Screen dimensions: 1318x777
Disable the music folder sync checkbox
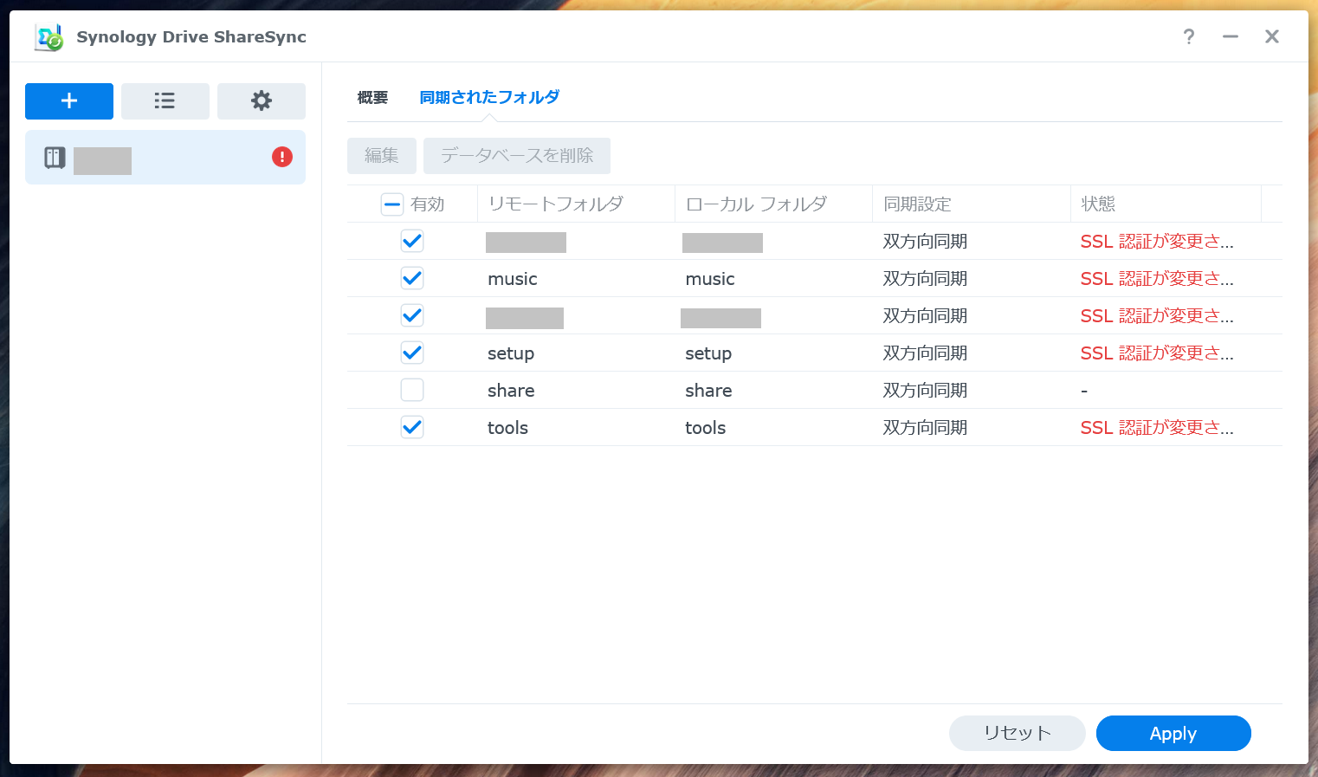click(412, 277)
